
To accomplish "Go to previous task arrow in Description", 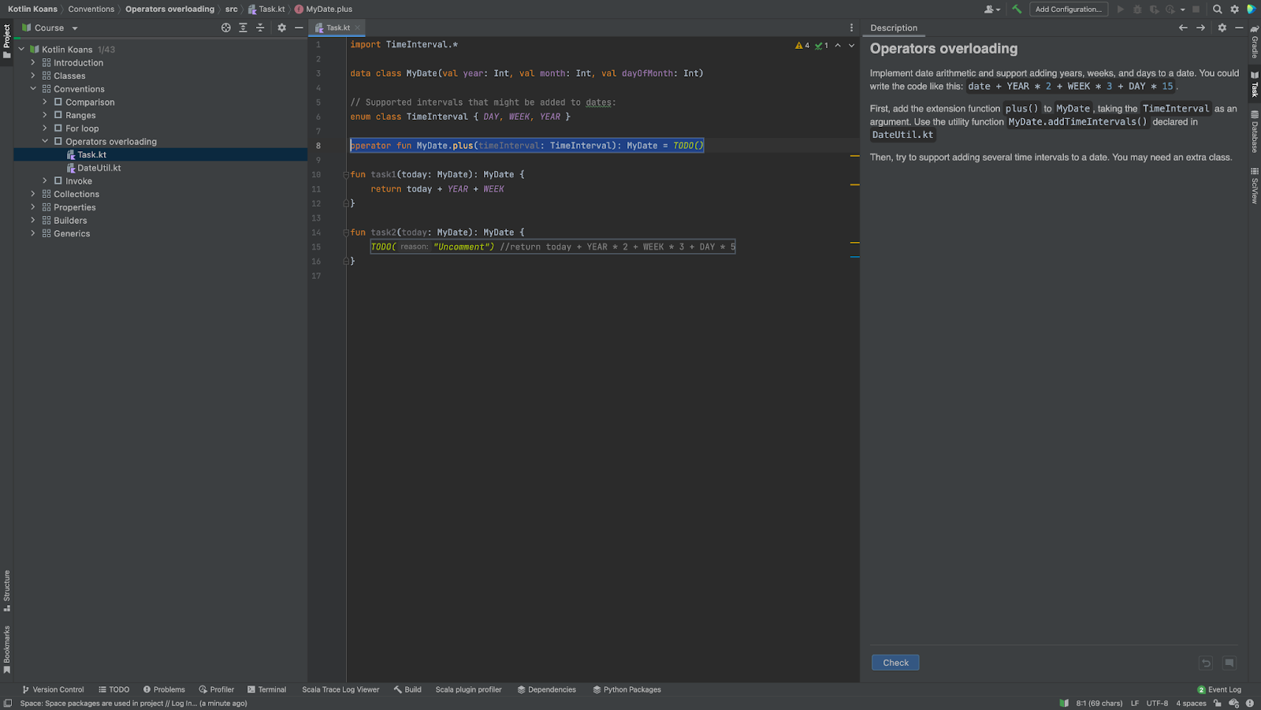I will pyautogui.click(x=1183, y=28).
